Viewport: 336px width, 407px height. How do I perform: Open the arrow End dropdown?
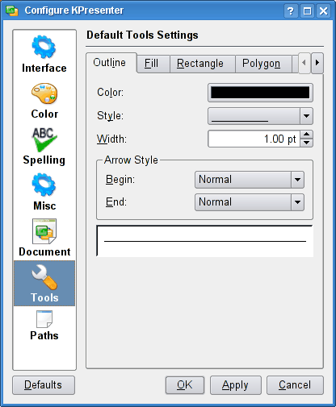click(x=250, y=202)
